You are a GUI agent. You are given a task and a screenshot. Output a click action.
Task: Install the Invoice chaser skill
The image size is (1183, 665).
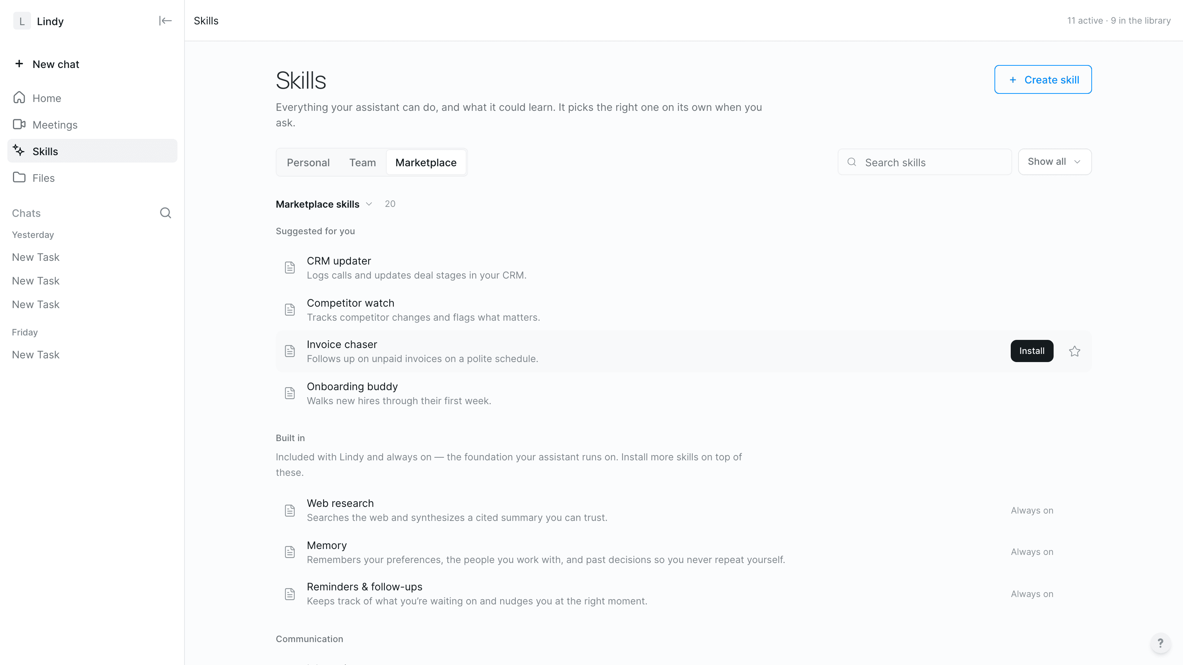[x=1031, y=351]
